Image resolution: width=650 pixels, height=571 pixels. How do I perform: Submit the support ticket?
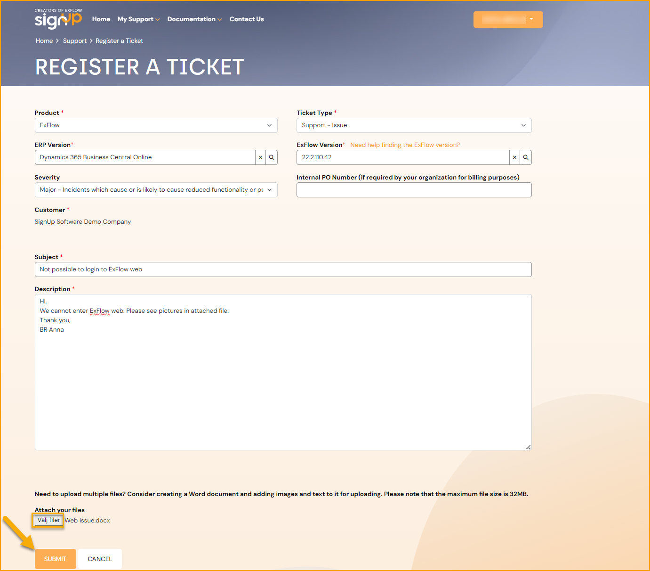click(x=55, y=559)
